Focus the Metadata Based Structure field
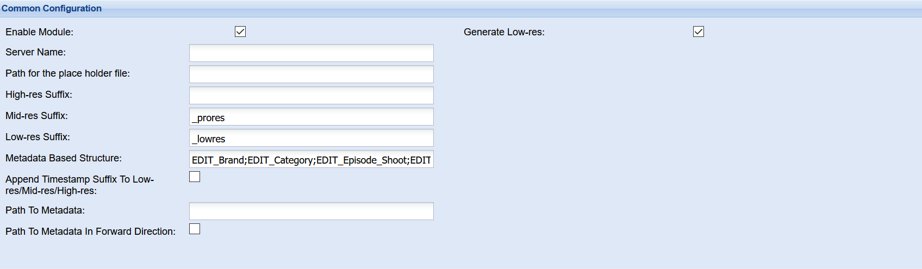 (x=312, y=159)
